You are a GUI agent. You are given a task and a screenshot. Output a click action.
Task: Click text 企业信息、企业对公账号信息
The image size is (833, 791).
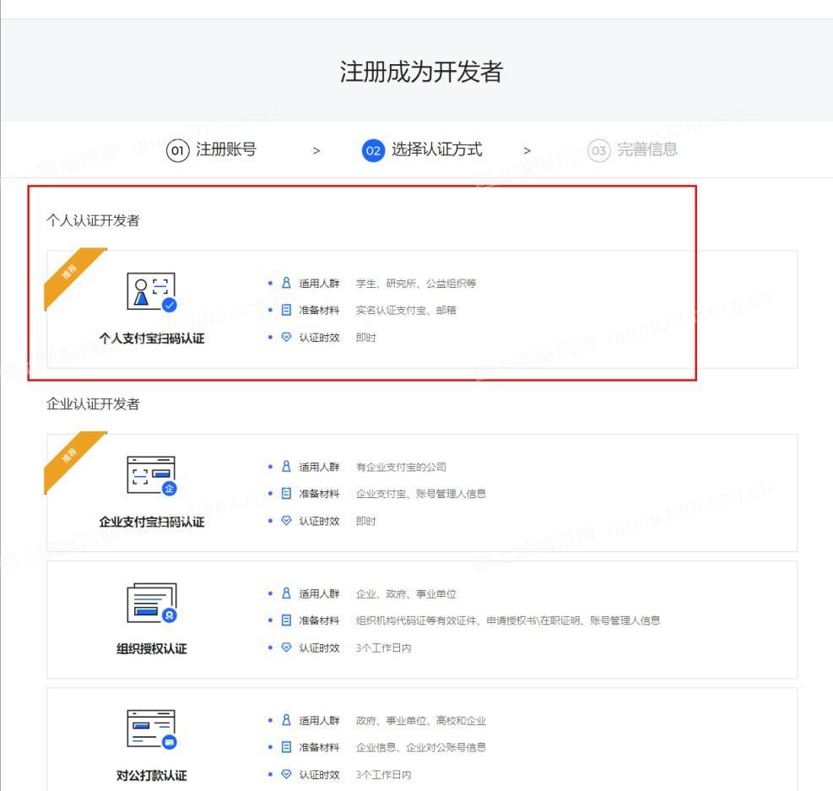(421, 747)
